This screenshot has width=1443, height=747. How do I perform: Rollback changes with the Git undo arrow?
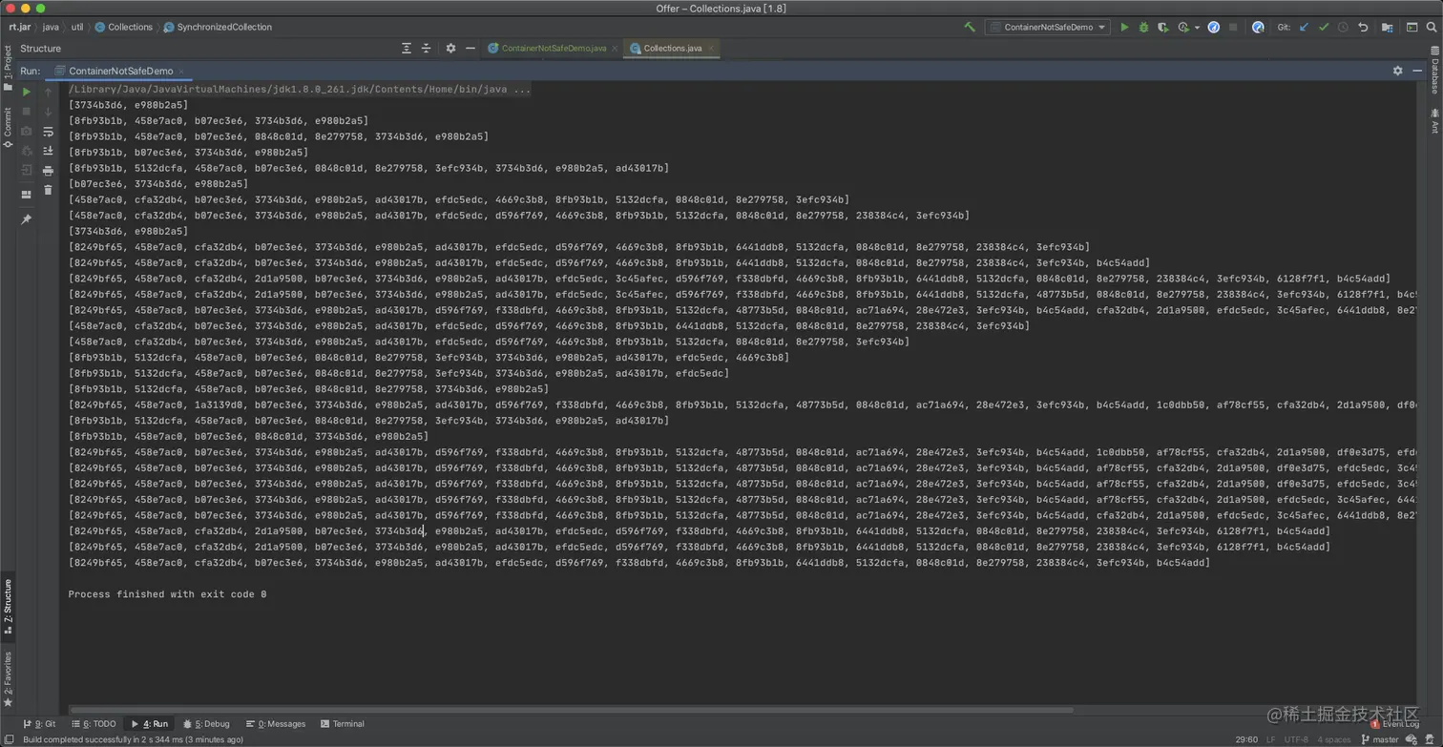[1363, 28]
